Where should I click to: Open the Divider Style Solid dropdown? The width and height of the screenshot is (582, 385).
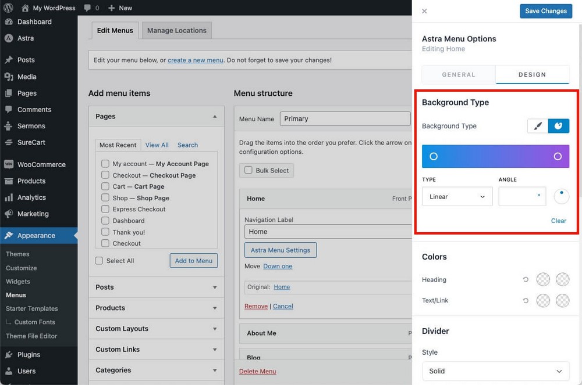(x=495, y=371)
